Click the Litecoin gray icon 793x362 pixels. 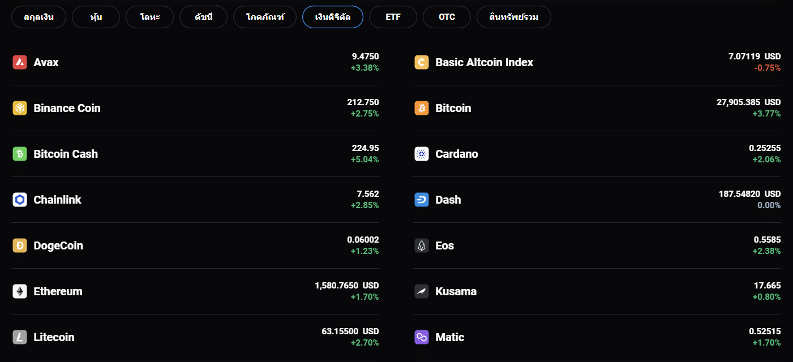point(20,337)
